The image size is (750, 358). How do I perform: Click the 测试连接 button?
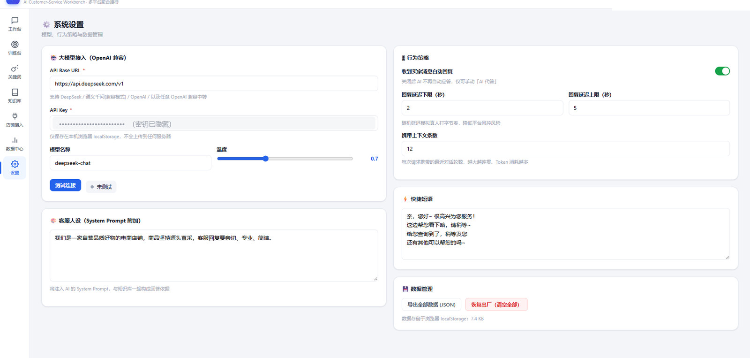[66, 185]
